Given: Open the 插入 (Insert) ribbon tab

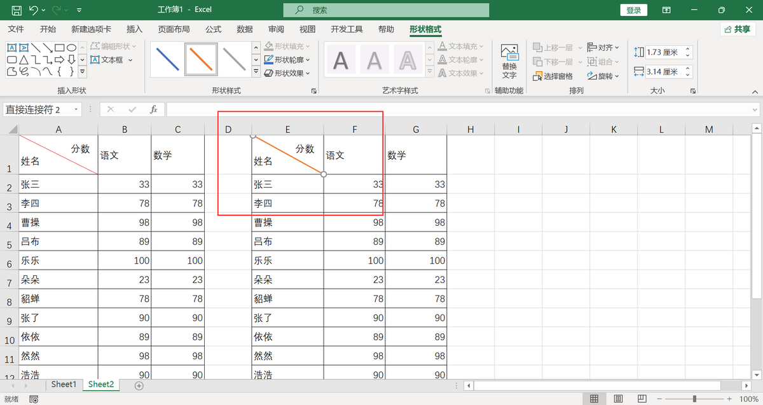Looking at the screenshot, I should [134, 29].
